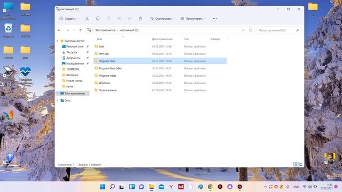Open the Сортировать sort dropdown
This screenshot has height=192, width=342.
[x=162, y=19]
